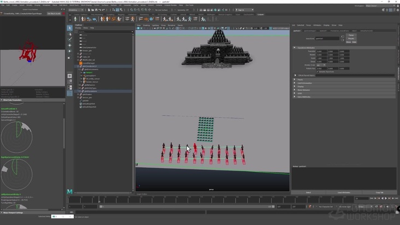Open the viewport Shading menu
Screen dimensions: 400x225
(146, 25)
